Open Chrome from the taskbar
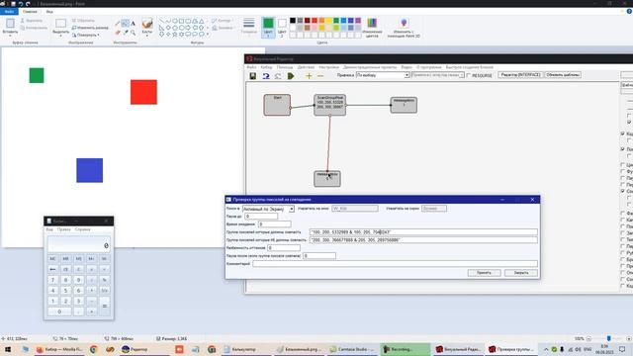This screenshot has height=356, width=633. click(x=93, y=349)
